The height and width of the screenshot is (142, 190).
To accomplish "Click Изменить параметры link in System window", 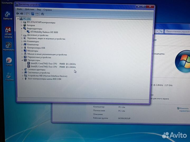I will [184, 109].
